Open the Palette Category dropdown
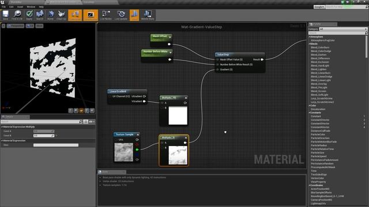The width and height of the screenshot is (369, 207). pos(343,29)
